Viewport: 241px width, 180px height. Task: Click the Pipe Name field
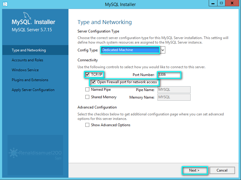[x=174, y=90]
